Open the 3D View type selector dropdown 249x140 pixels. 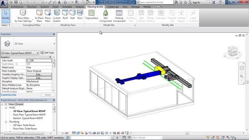coord(54,44)
